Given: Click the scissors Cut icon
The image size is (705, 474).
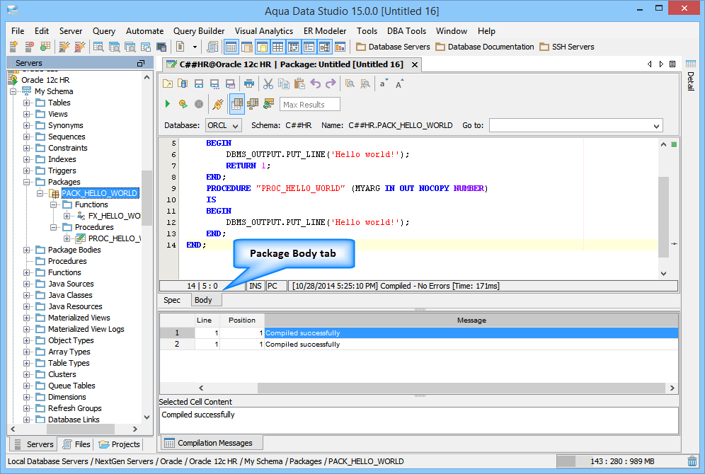Looking at the screenshot, I should (268, 83).
